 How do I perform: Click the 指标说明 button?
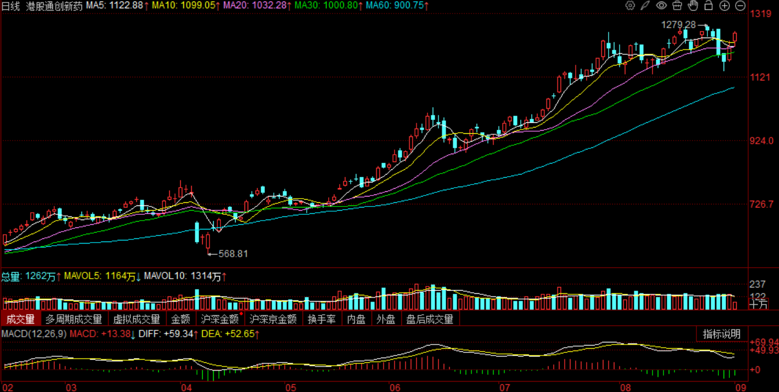(722, 334)
